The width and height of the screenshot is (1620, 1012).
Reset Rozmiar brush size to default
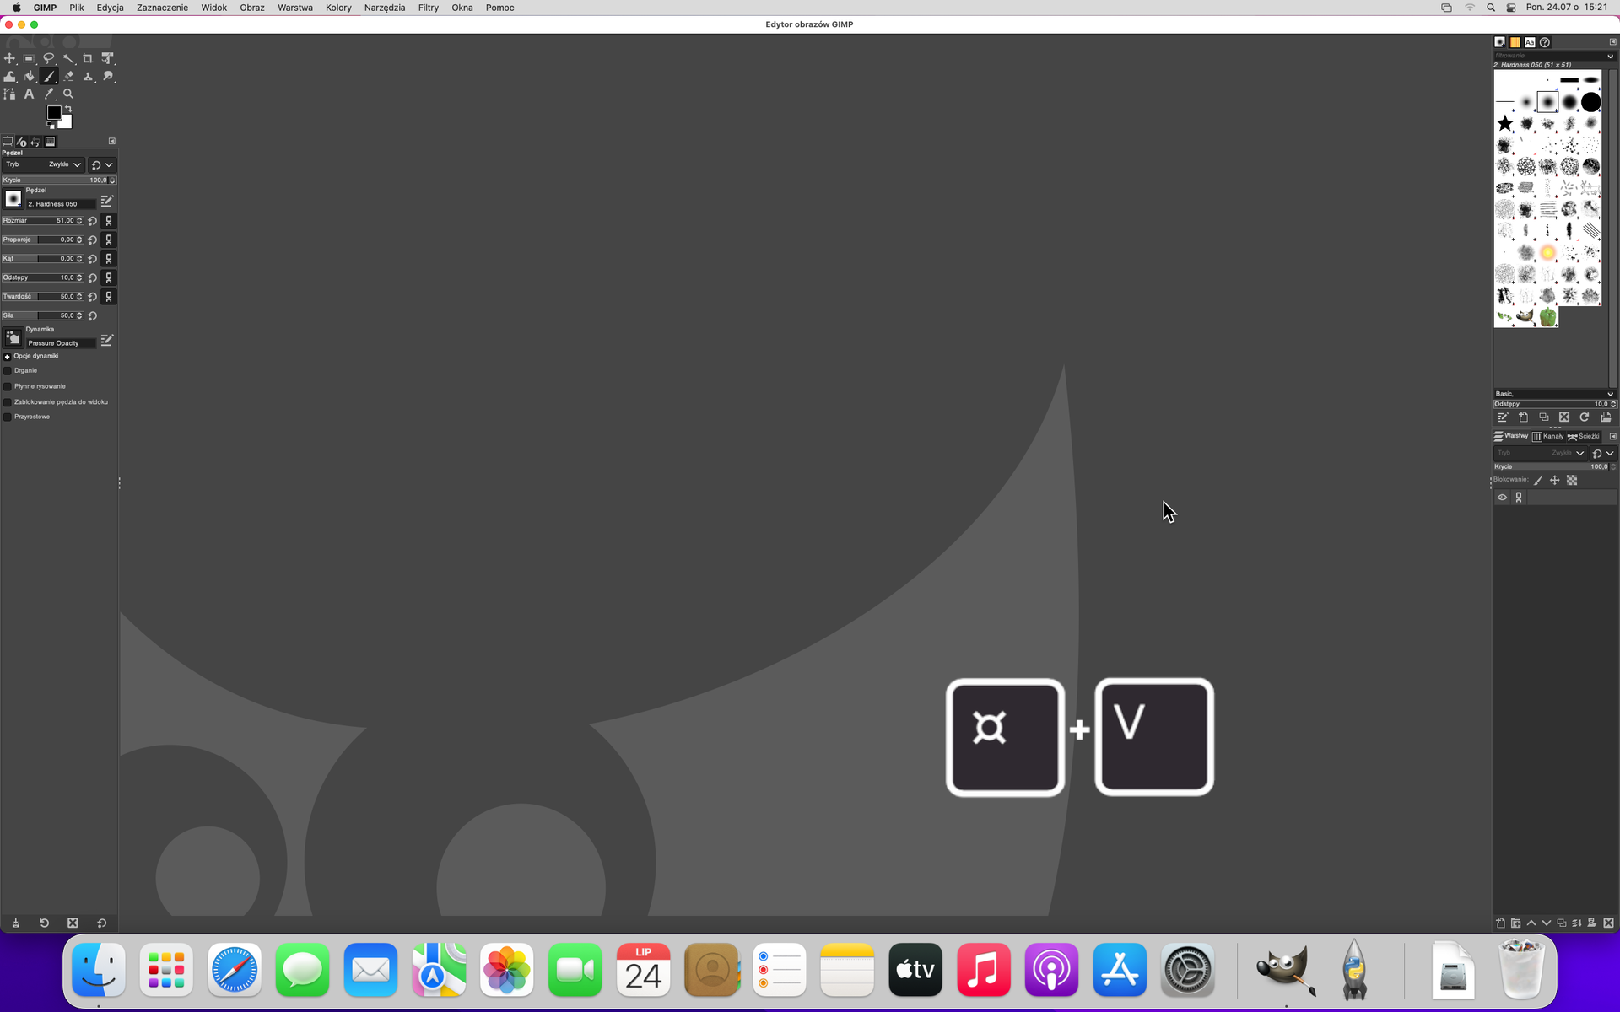[x=93, y=221]
